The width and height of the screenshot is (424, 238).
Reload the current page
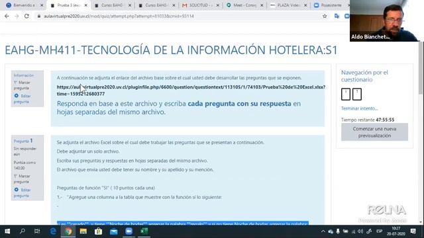point(26,16)
